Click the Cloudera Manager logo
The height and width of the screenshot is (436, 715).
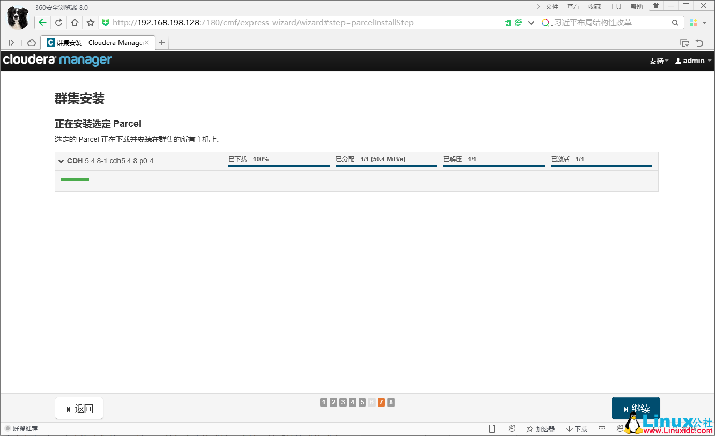tap(57, 61)
